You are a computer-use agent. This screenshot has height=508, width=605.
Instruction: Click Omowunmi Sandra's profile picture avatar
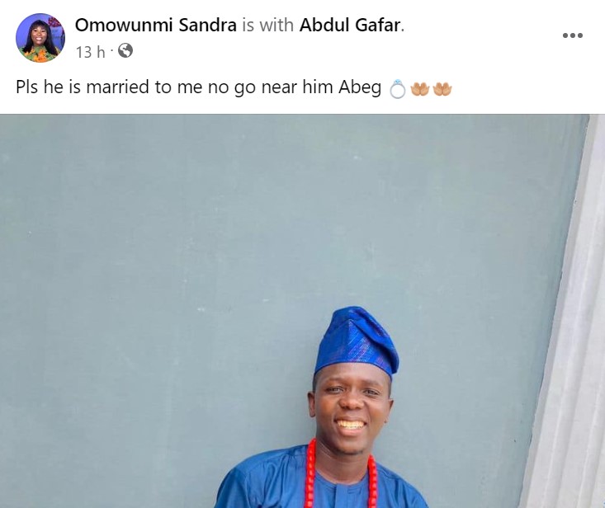[40, 38]
